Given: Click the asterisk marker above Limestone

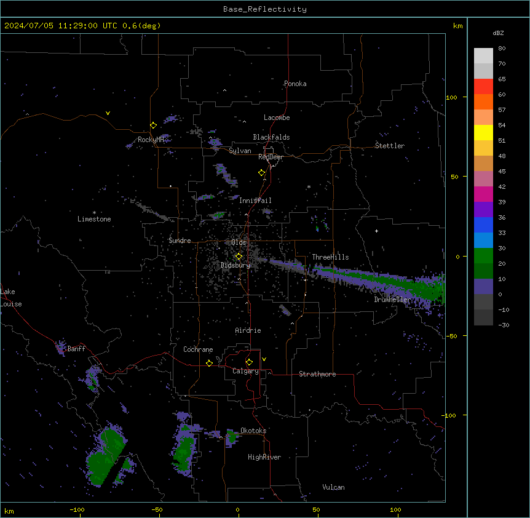Looking at the screenshot, I should click(x=94, y=213).
